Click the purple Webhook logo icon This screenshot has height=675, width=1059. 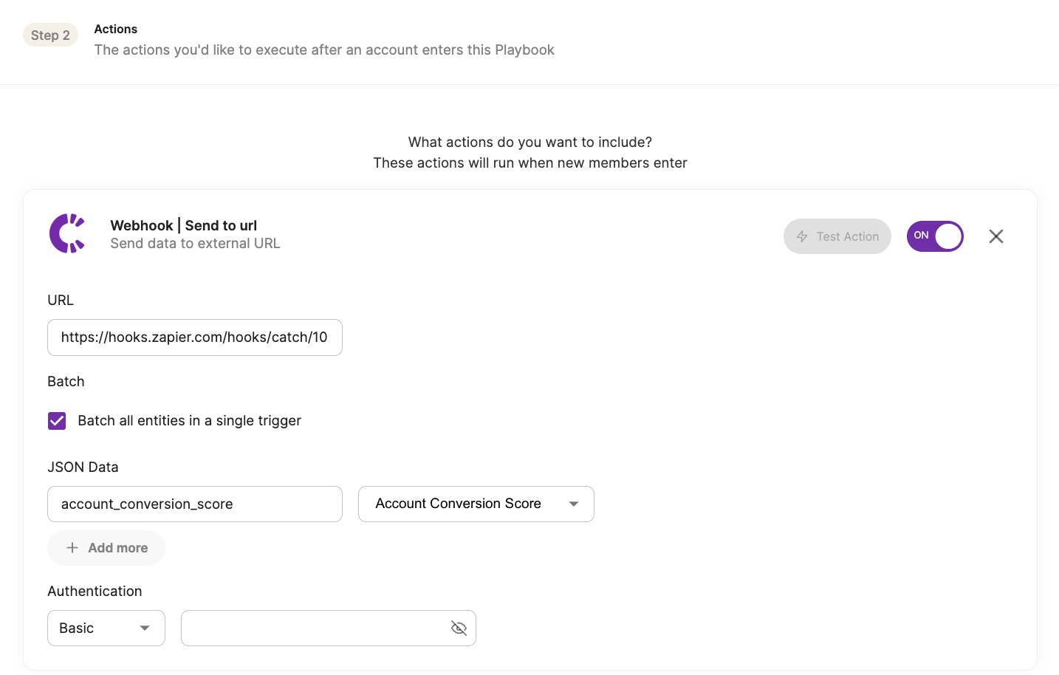coord(67,233)
